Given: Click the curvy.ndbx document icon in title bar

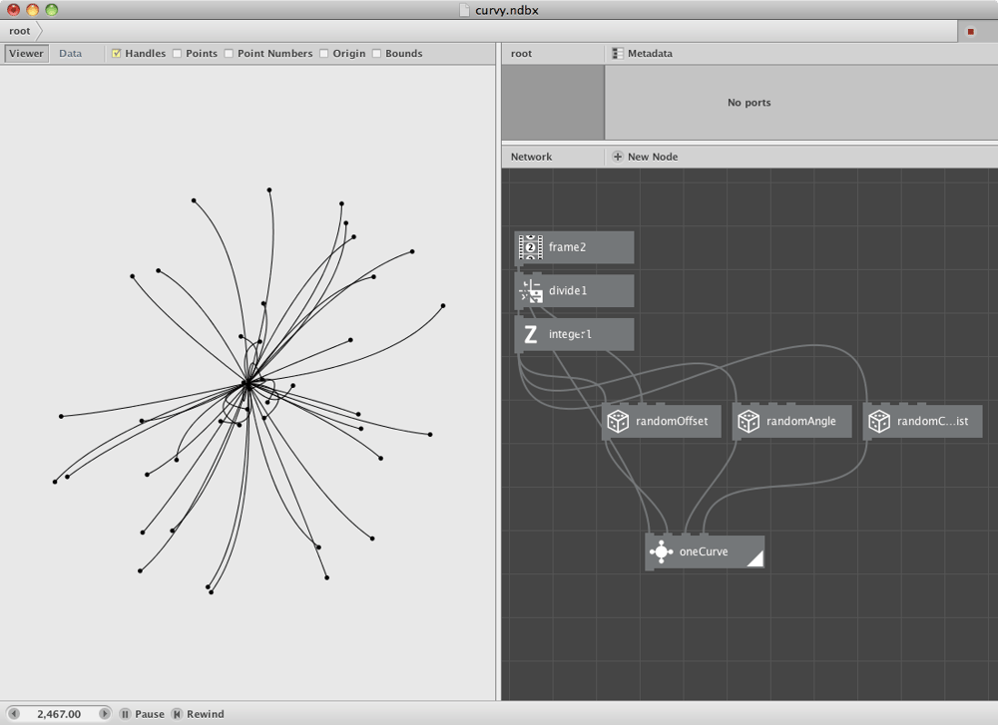Looking at the screenshot, I should [x=465, y=10].
